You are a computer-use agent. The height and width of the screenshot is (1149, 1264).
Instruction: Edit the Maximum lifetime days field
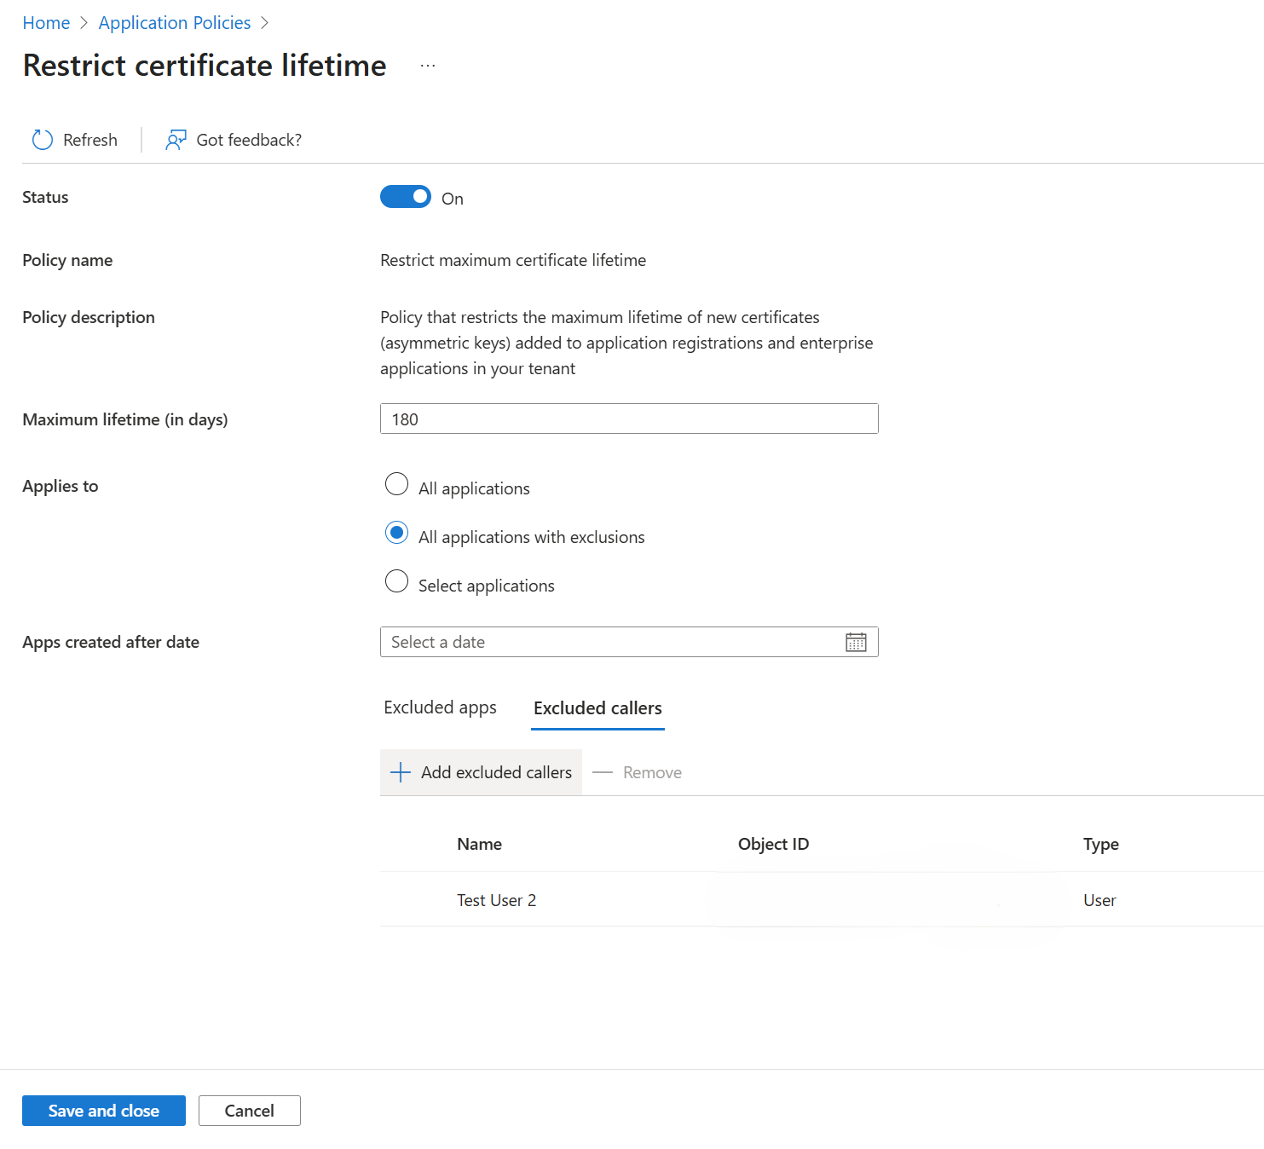coord(628,419)
